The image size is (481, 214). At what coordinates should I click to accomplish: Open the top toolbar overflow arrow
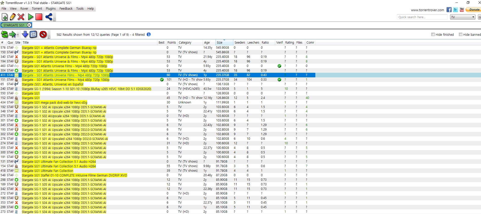click(x=54, y=20)
